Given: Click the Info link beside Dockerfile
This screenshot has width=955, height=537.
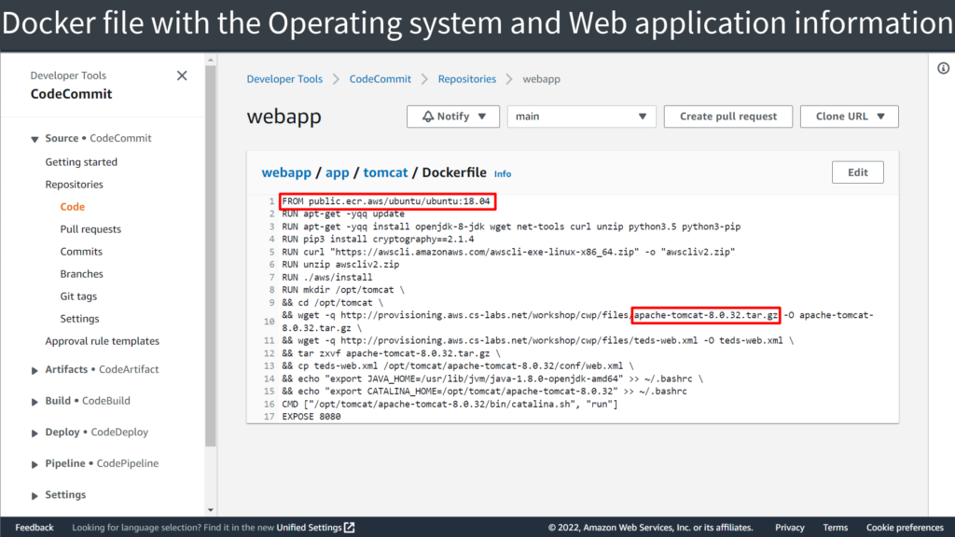Looking at the screenshot, I should [503, 174].
